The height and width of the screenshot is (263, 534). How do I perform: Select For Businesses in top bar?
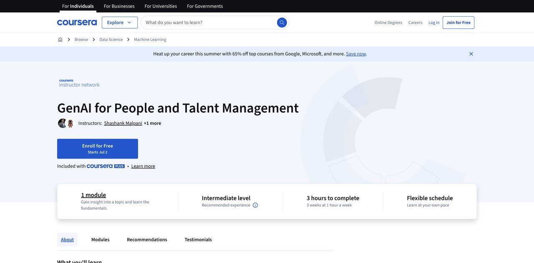coord(119,6)
